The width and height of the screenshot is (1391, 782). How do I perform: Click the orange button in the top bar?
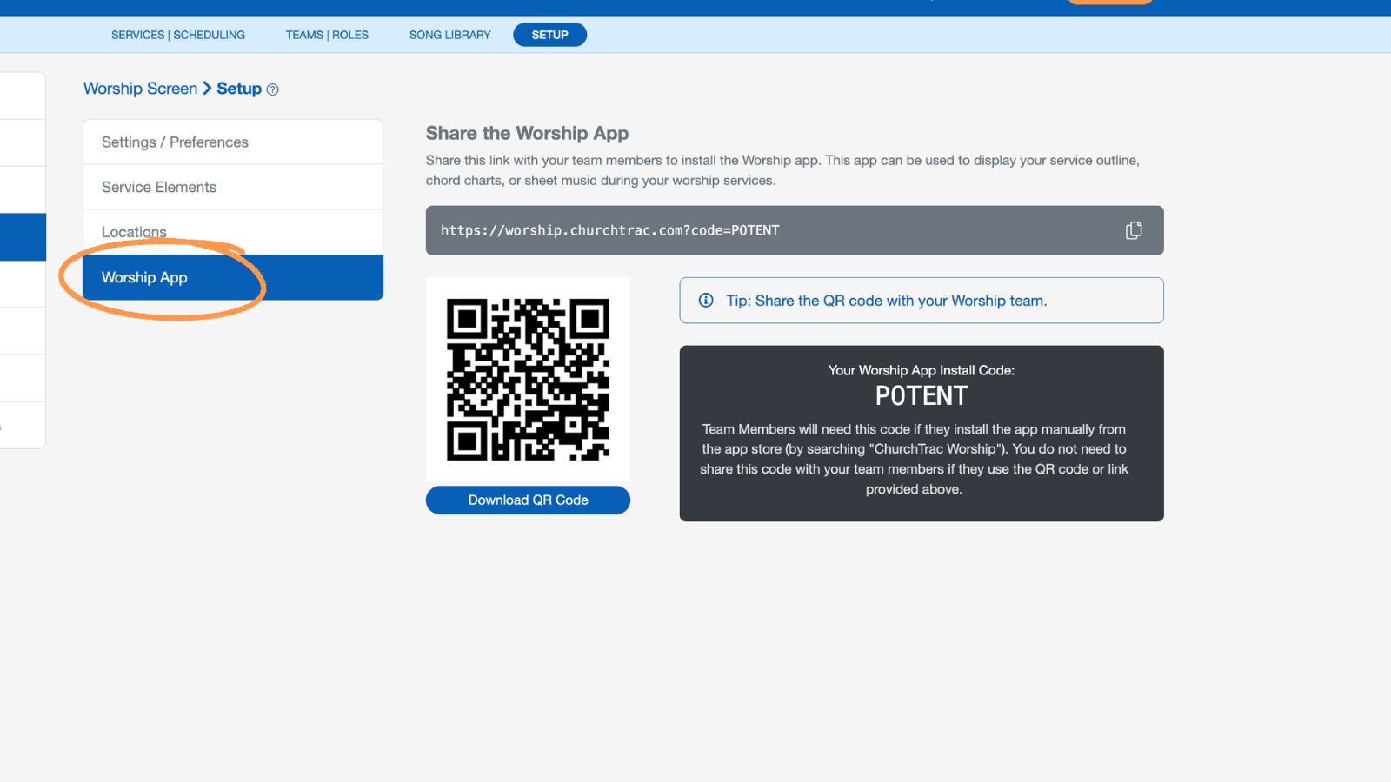1109,2
